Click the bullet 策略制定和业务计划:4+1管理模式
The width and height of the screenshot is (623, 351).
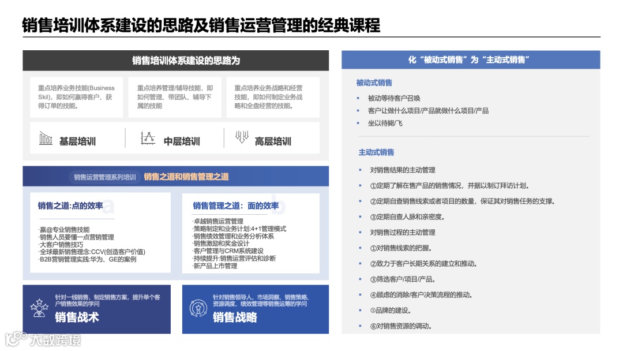point(239,229)
